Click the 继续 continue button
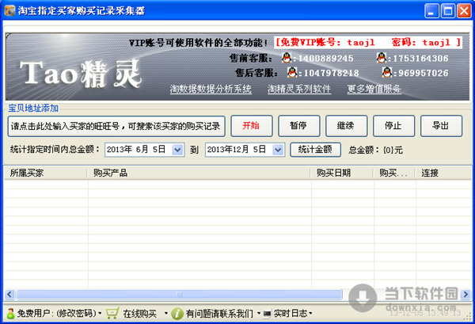 346,126
